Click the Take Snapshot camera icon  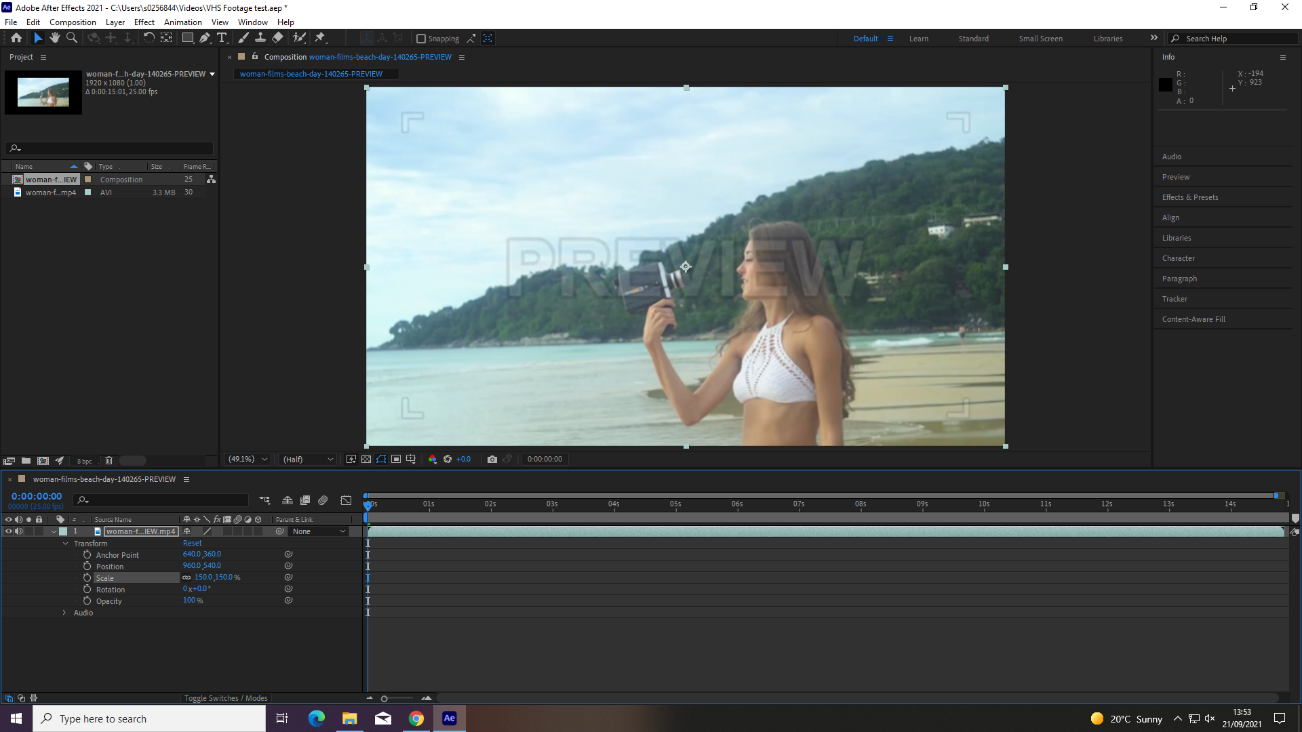tap(492, 459)
